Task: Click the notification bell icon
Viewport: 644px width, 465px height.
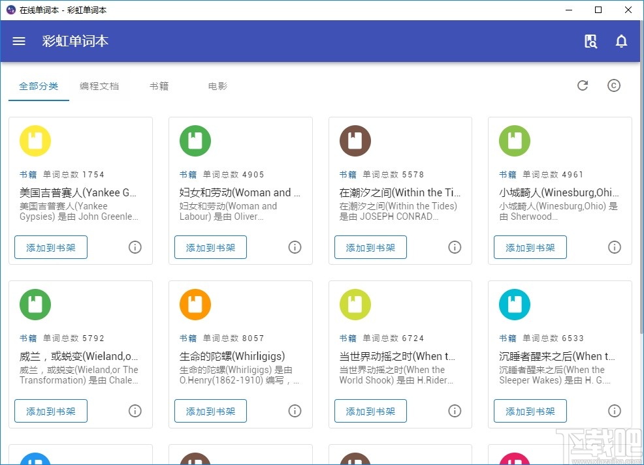Action: coord(621,40)
